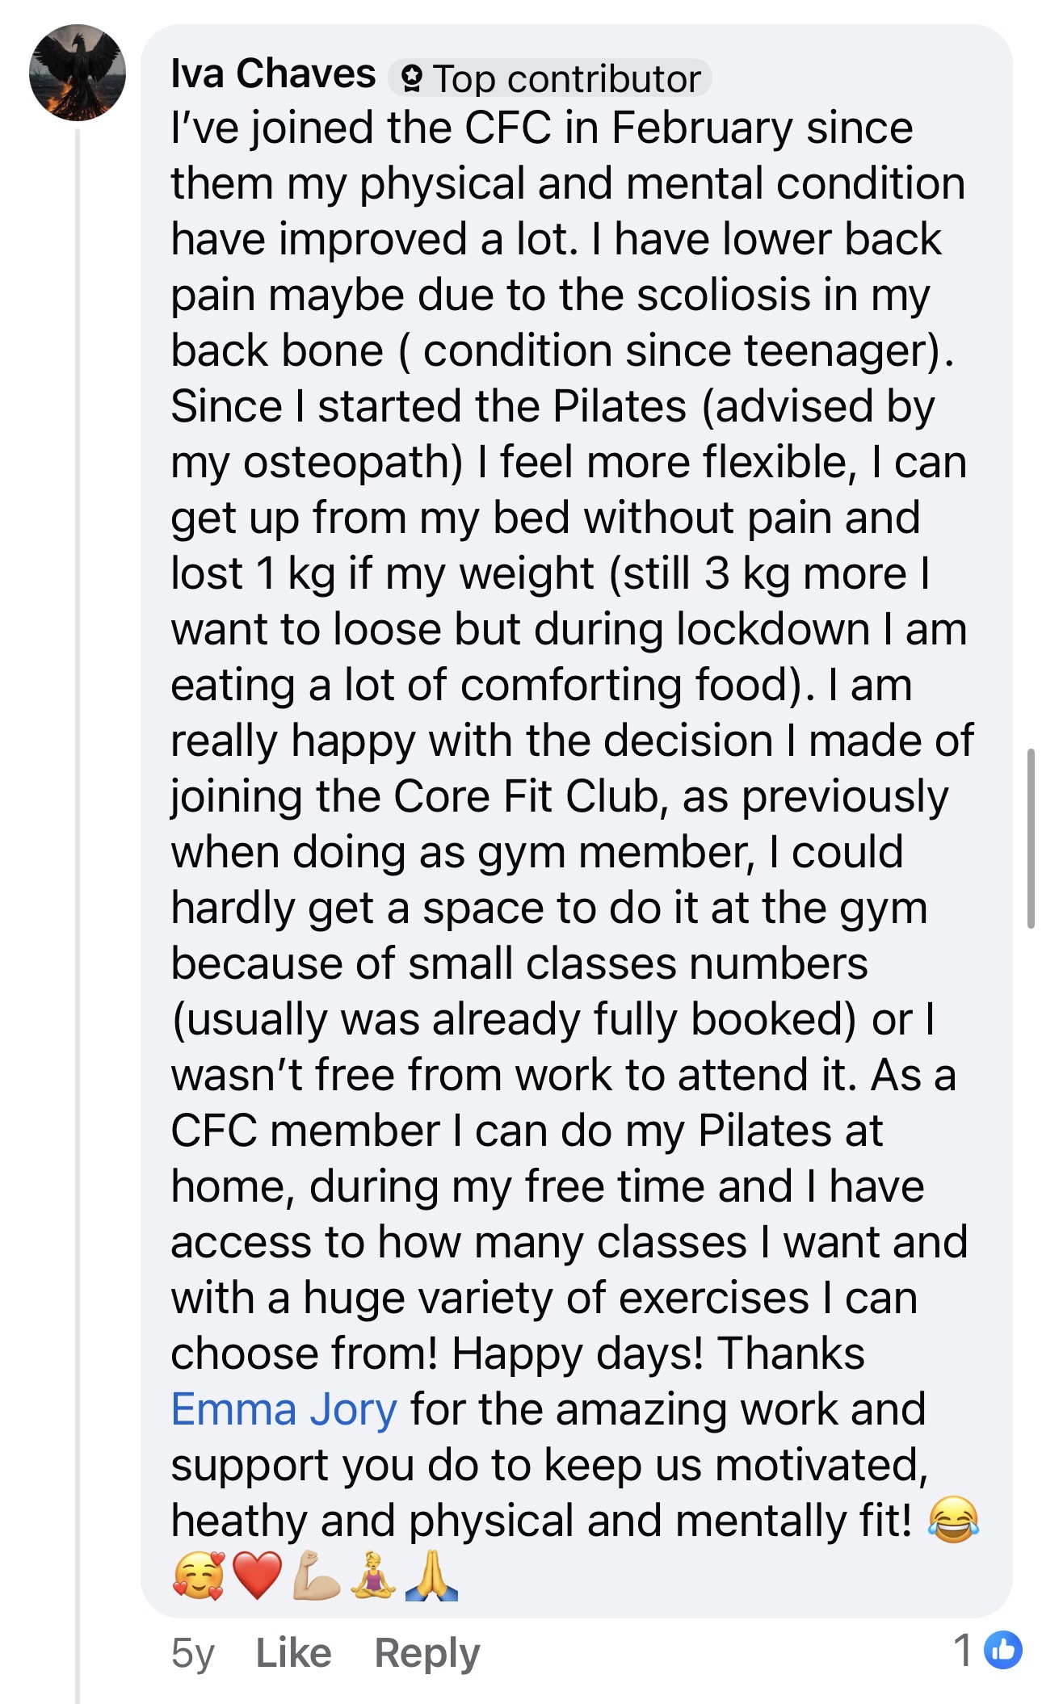
Task: Tap the red heart emoji
Action: point(257,1576)
